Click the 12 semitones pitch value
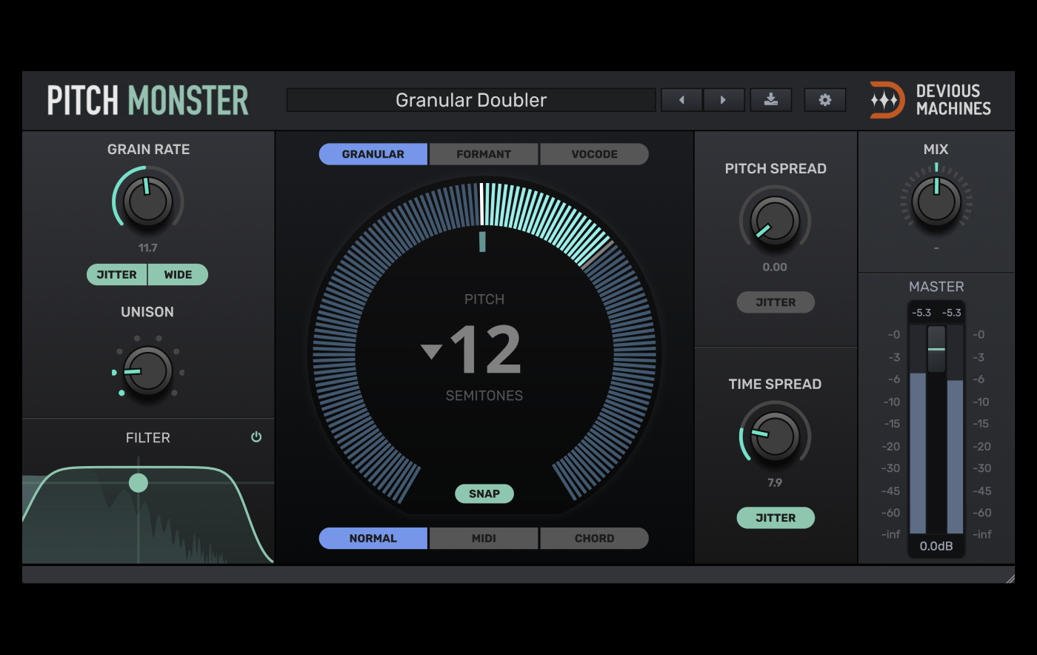Viewport: 1037px width, 655px height. [x=486, y=350]
